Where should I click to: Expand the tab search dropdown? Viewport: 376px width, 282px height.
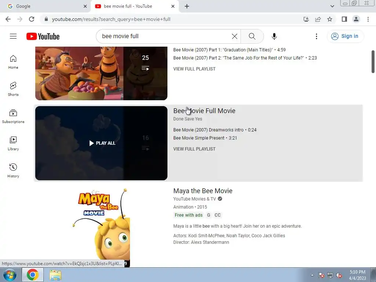pyautogui.click(x=332, y=6)
